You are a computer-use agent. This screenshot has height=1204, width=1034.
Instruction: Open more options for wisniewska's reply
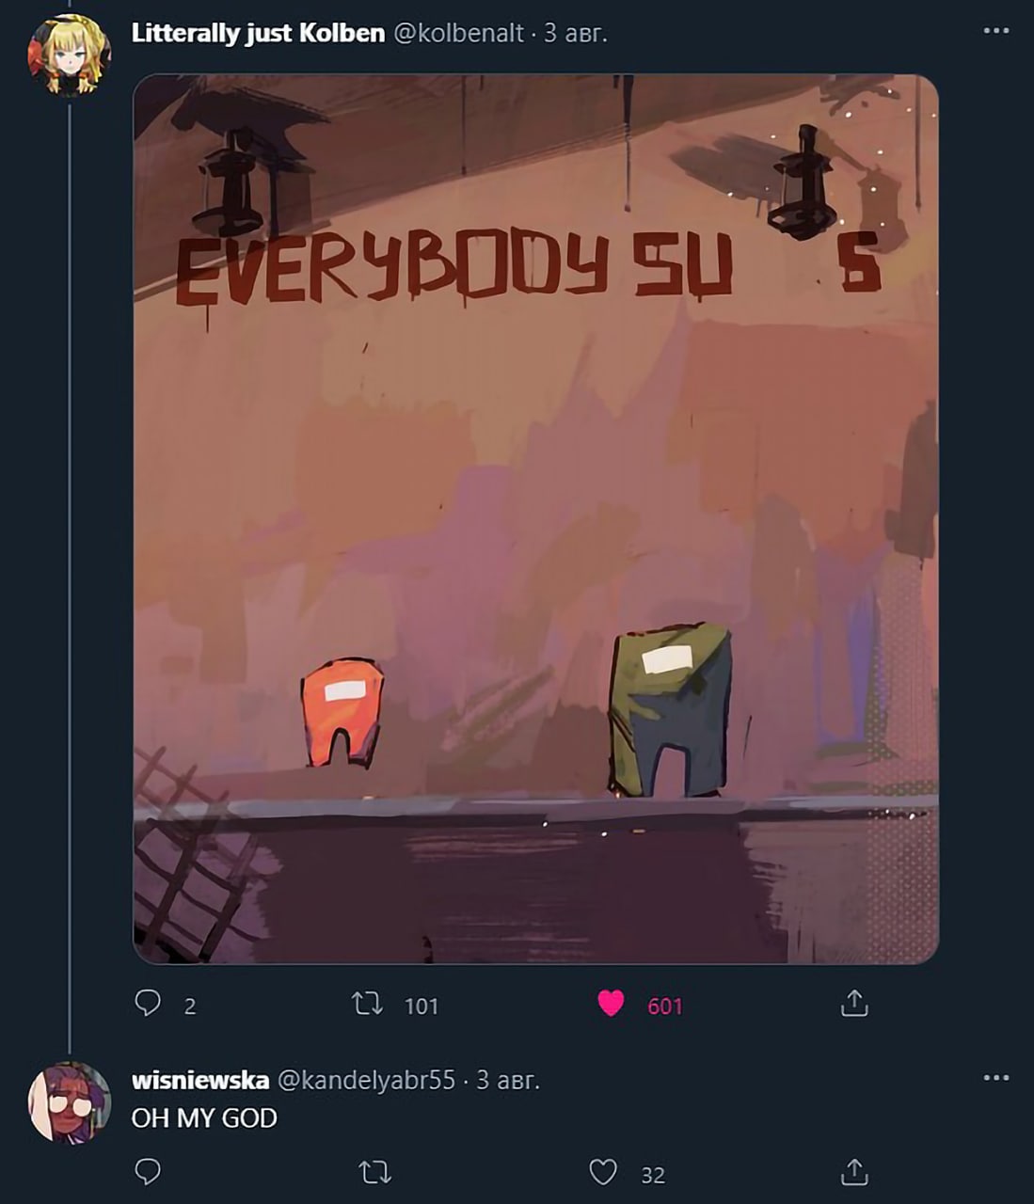pyautogui.click(x=996, y=1078)
